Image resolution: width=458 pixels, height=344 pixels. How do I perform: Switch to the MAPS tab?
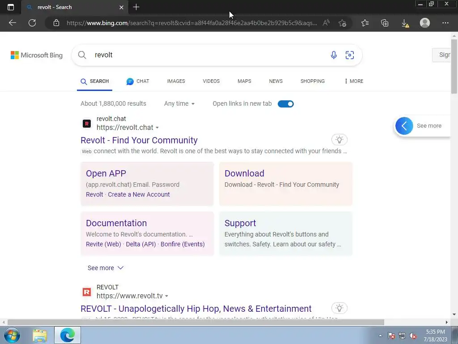(244, 82)
